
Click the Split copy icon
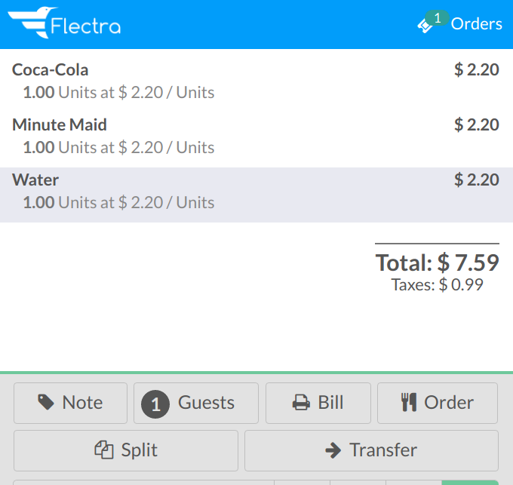coord(103,450)
